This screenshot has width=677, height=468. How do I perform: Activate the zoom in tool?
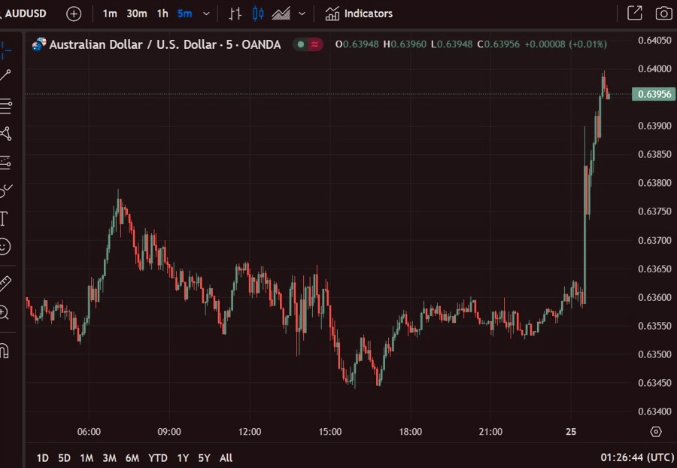coord(5,313)
